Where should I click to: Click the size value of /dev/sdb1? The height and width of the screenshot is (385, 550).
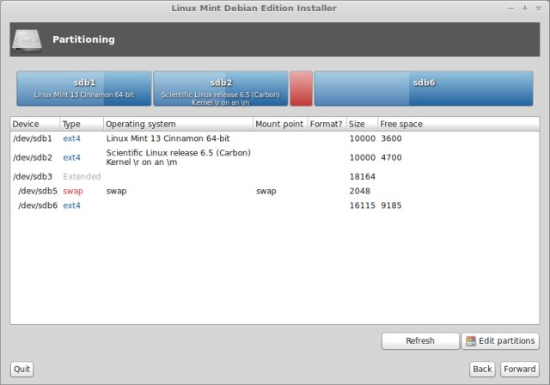click(x=363, y=138)
